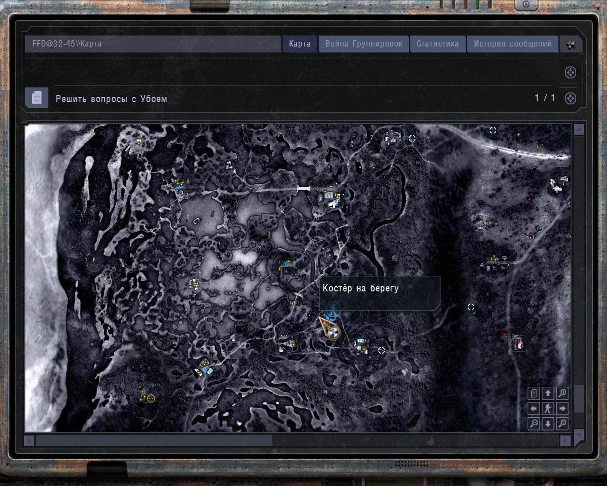Click the map's horizontal scrollbar thumb
Image resolution: width=607 pixels, height=486 pixels.
154,441
